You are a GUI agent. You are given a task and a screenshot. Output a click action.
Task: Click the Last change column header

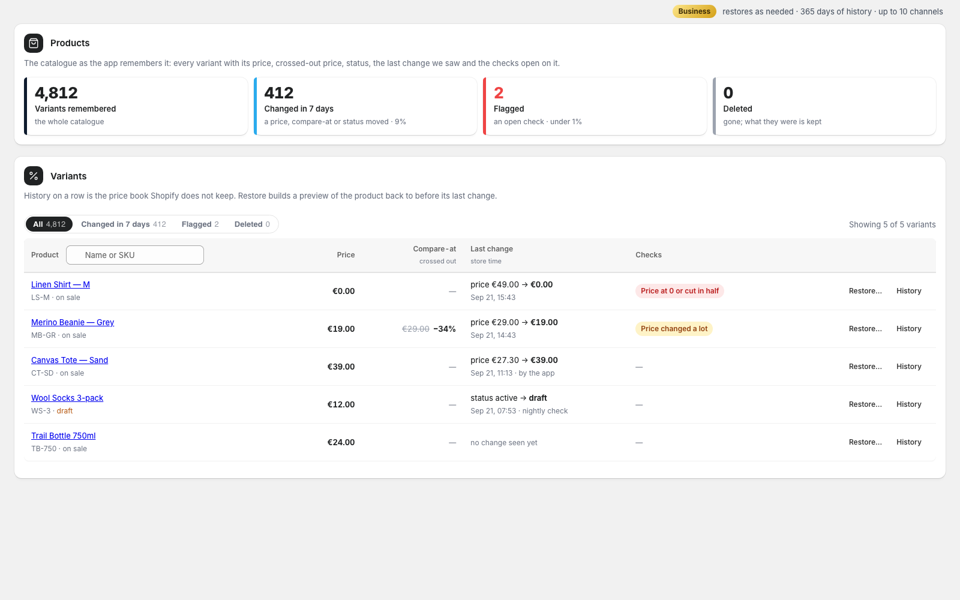491,249
